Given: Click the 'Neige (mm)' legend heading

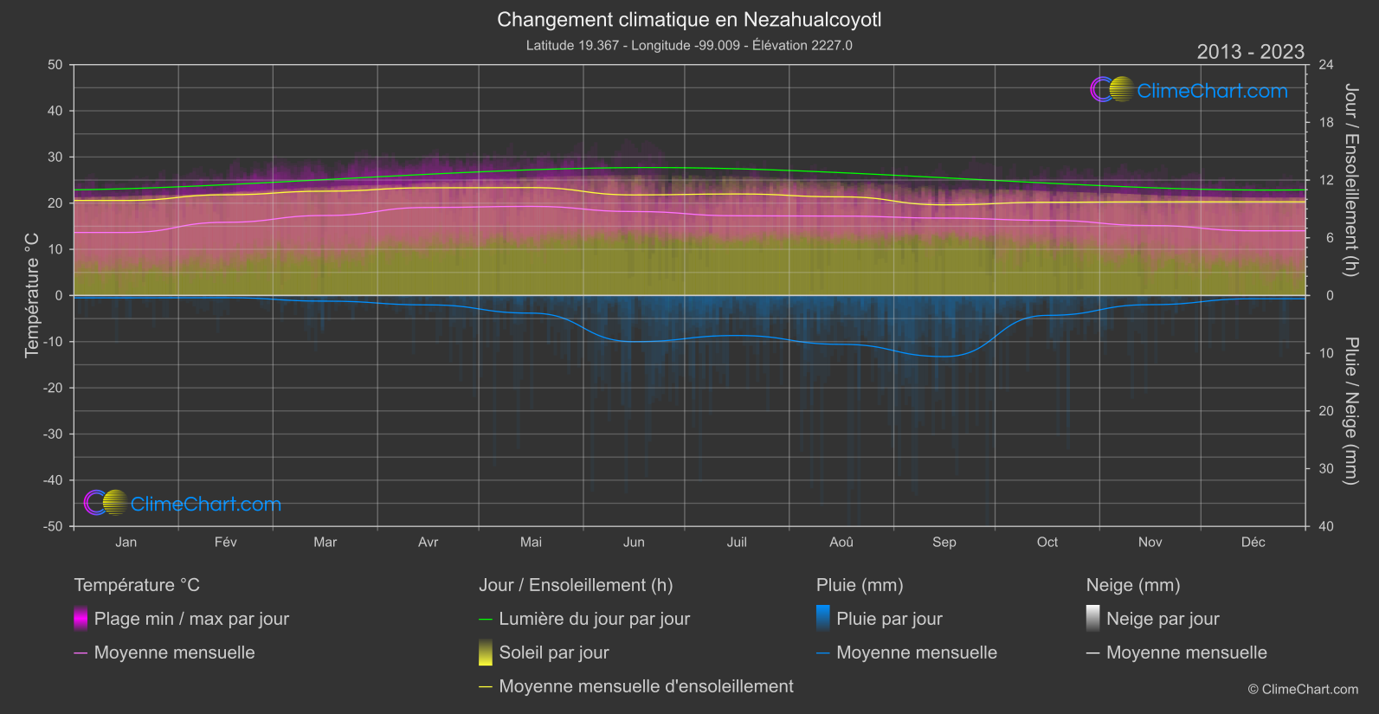Looking at the screenshot, I should coord(1133,585).
